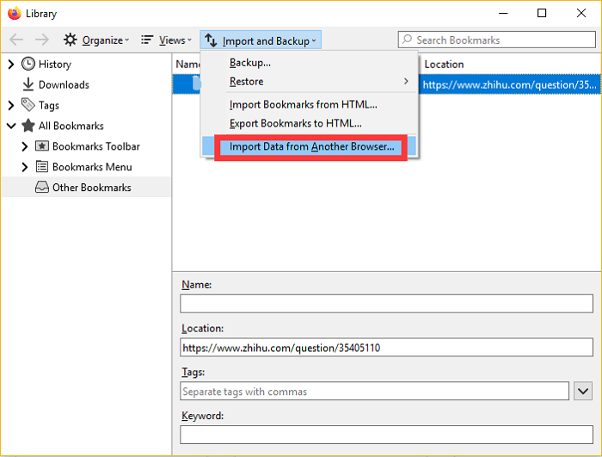Expand the History tree node

(x=11, y=64)
